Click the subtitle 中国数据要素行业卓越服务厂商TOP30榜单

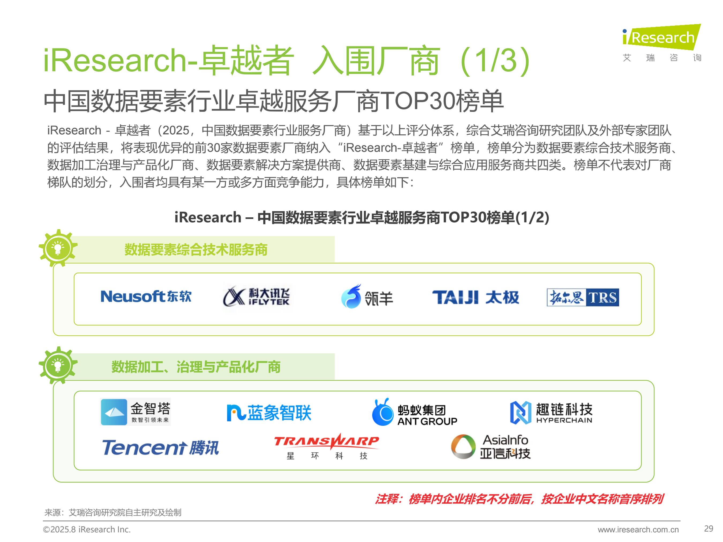[x=274, y=101]
